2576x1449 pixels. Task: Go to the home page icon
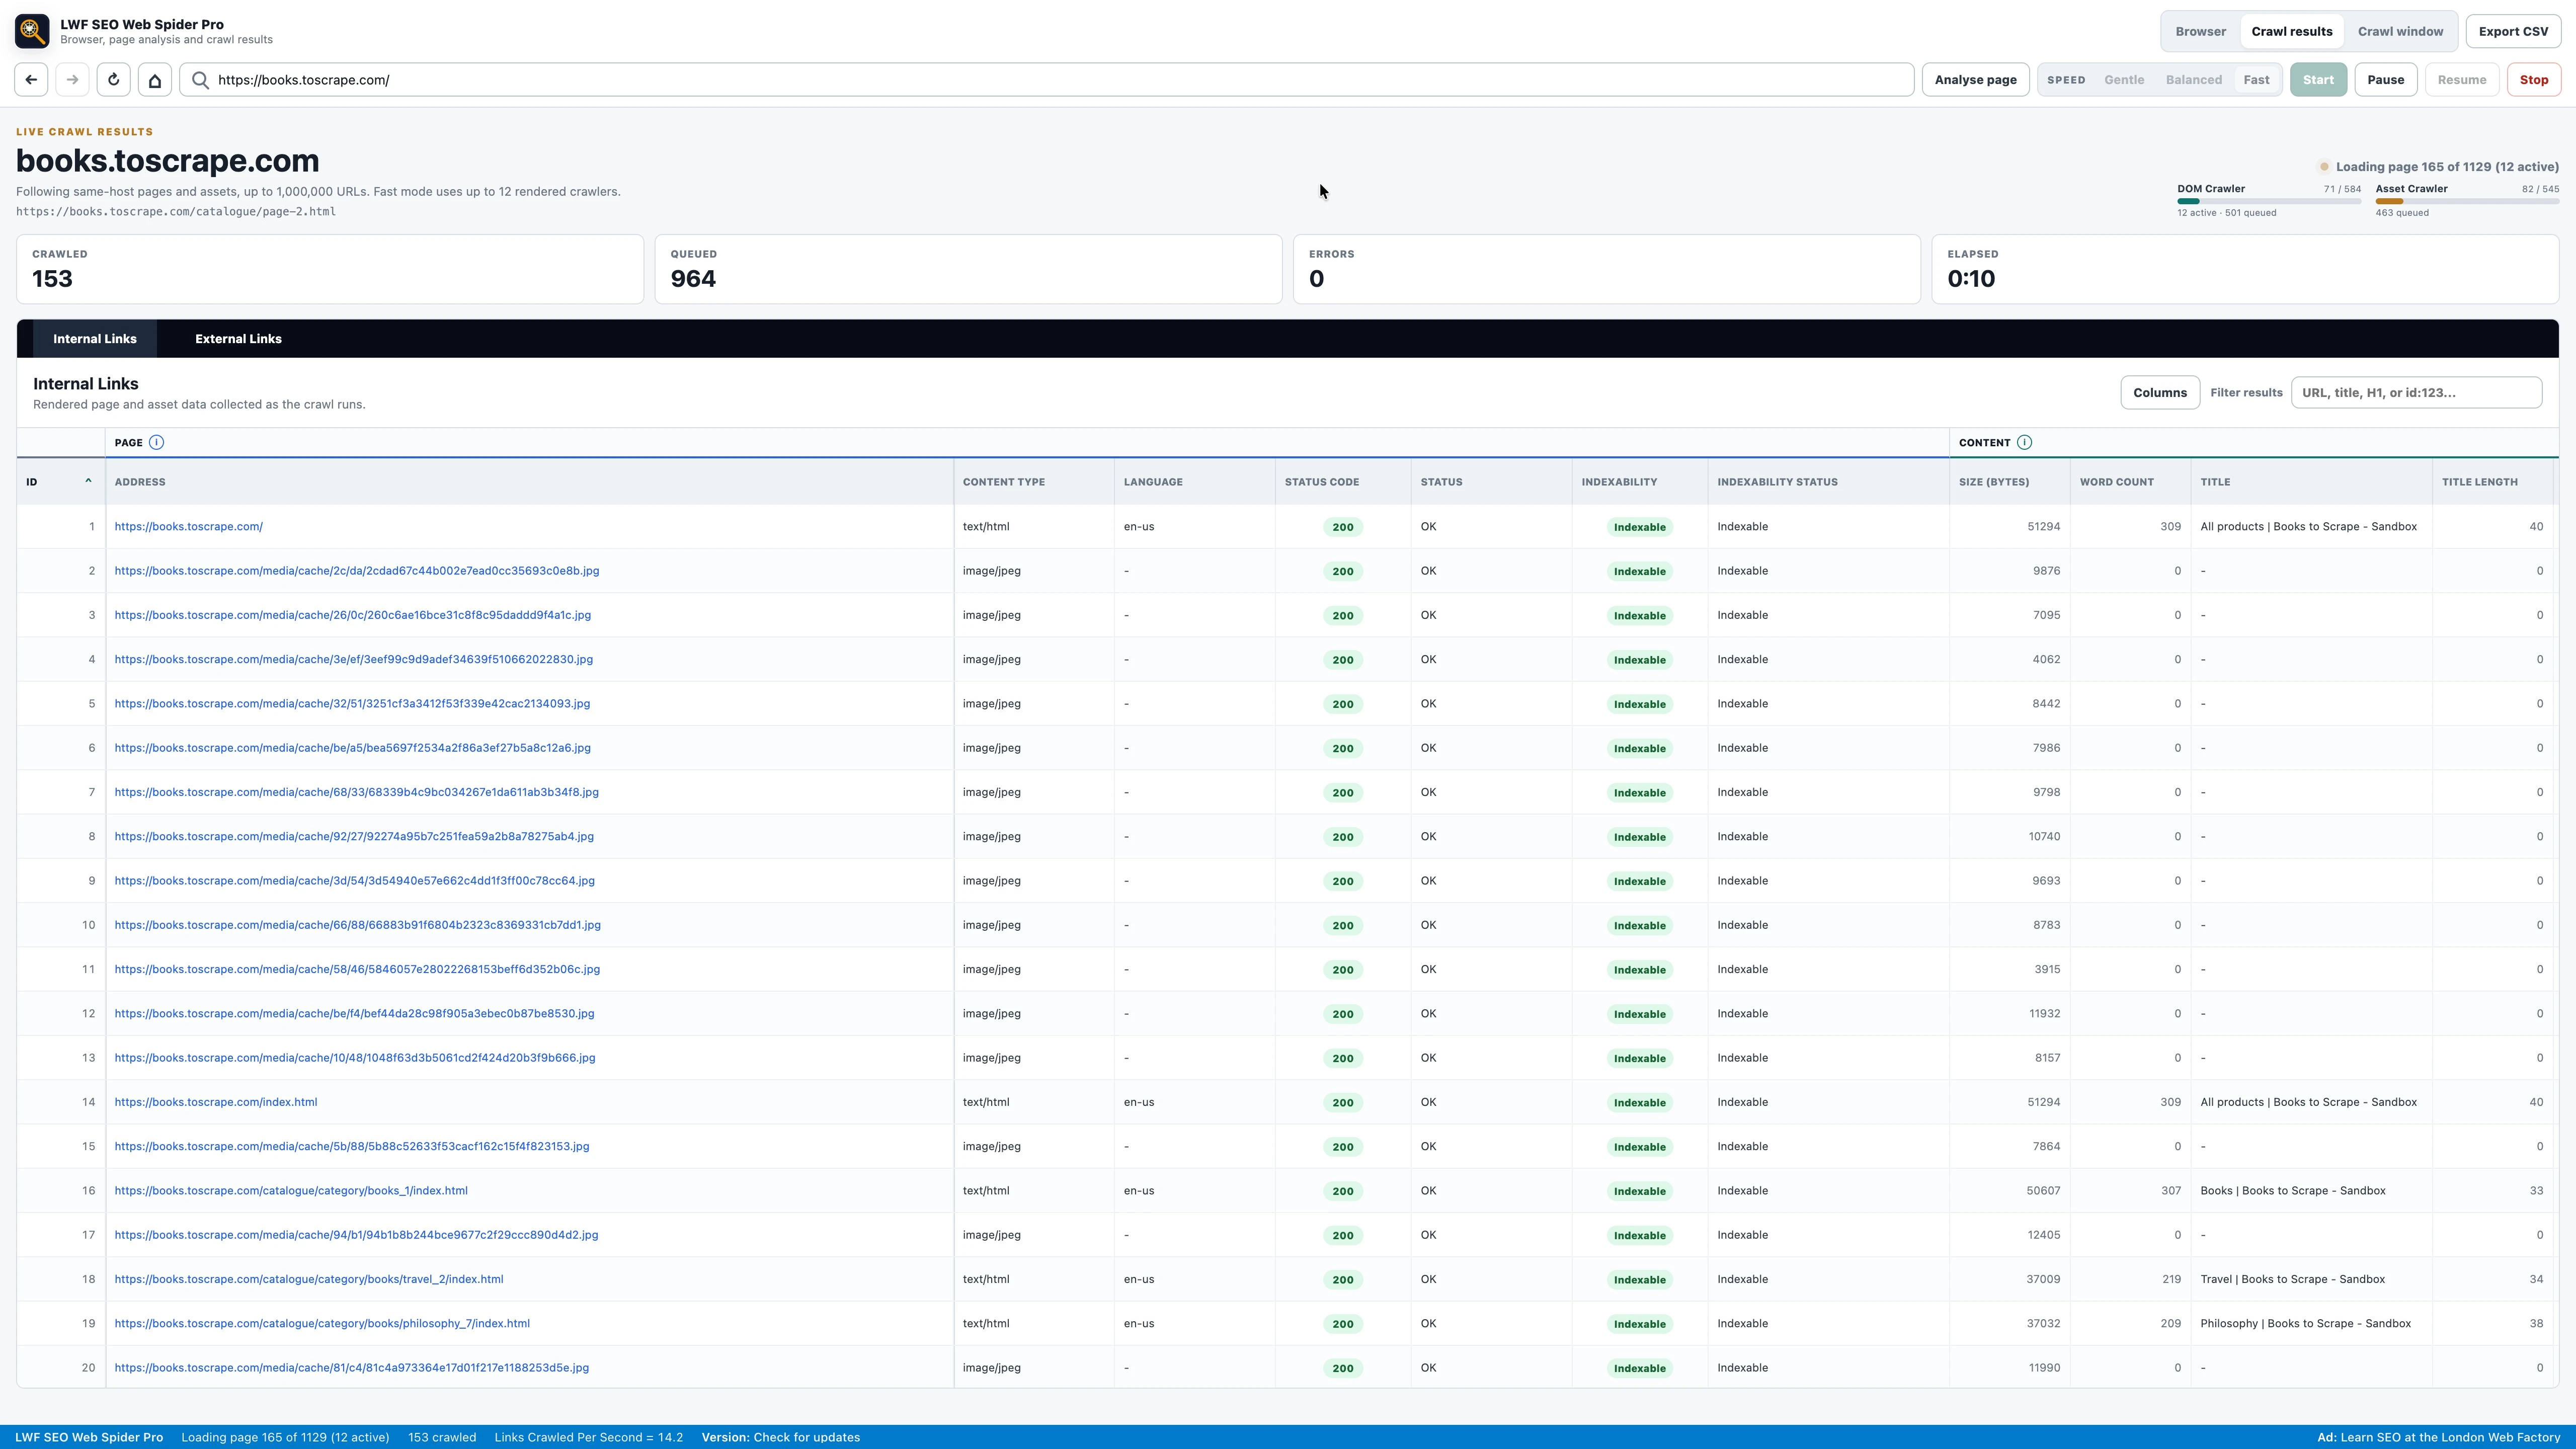155,80
